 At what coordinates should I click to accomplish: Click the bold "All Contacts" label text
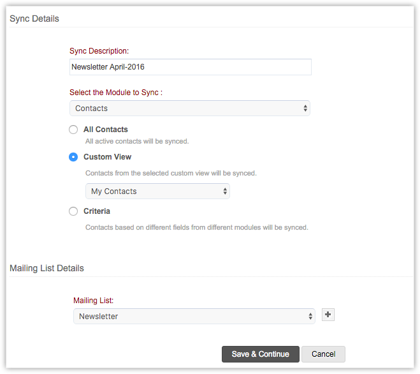(106, 130)
